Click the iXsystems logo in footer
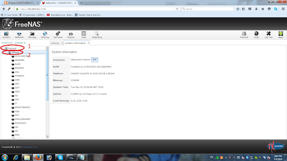Viewport: 287px width, 161px height. pyautogui.click(x=275, y=146)
